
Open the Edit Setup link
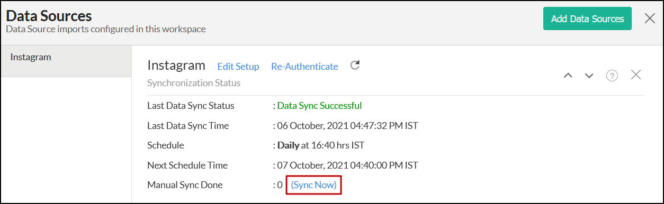[238, 66]
